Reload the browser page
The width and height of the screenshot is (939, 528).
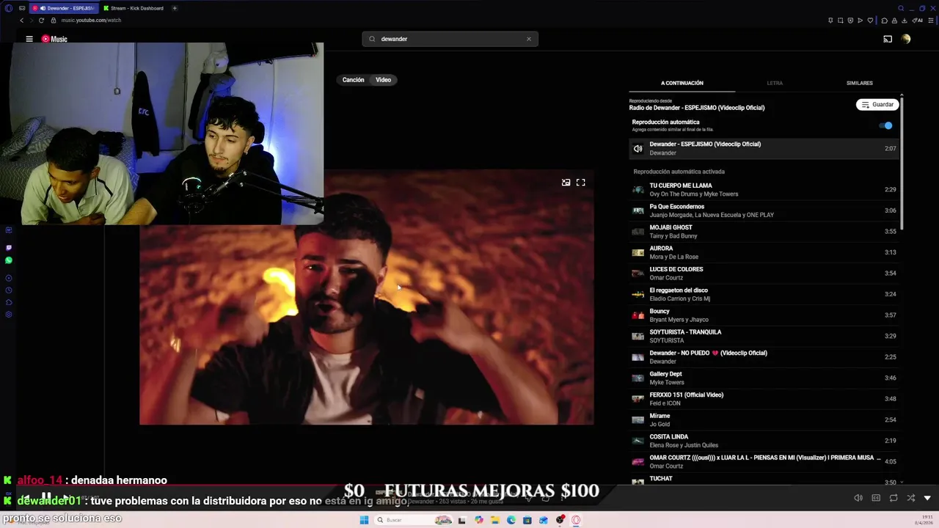coord(41,21)
